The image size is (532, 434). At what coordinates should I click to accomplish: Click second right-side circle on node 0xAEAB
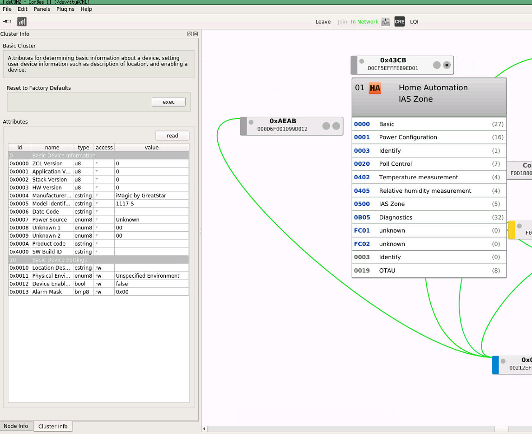336,126
